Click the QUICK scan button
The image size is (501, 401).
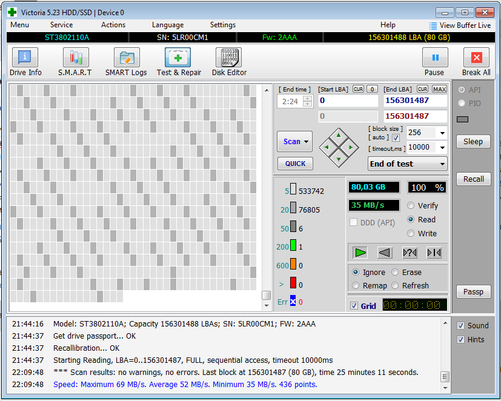coord(295,164)
